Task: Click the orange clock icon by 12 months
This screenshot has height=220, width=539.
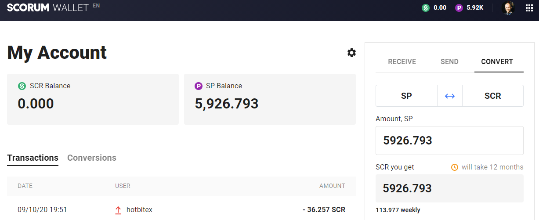Action: 455,167
